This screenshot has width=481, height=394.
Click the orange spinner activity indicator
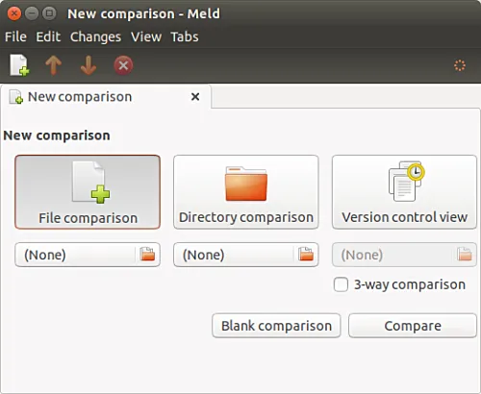point(460,65)
